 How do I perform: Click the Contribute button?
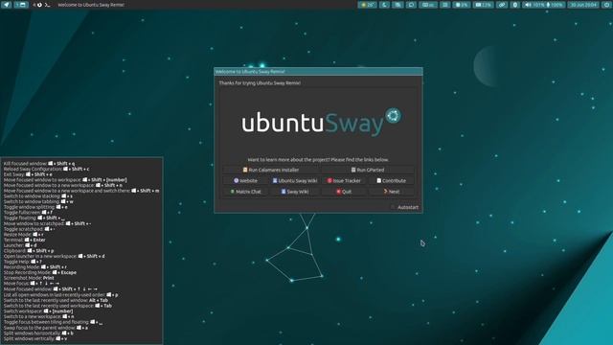click(x=391, y=181)
